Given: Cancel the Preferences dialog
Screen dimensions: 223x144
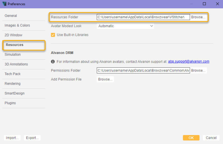Looking at the screenshot, I should click(211, 138).
